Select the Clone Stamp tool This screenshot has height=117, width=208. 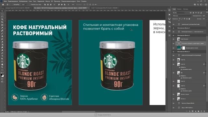(x=2, y=36)
